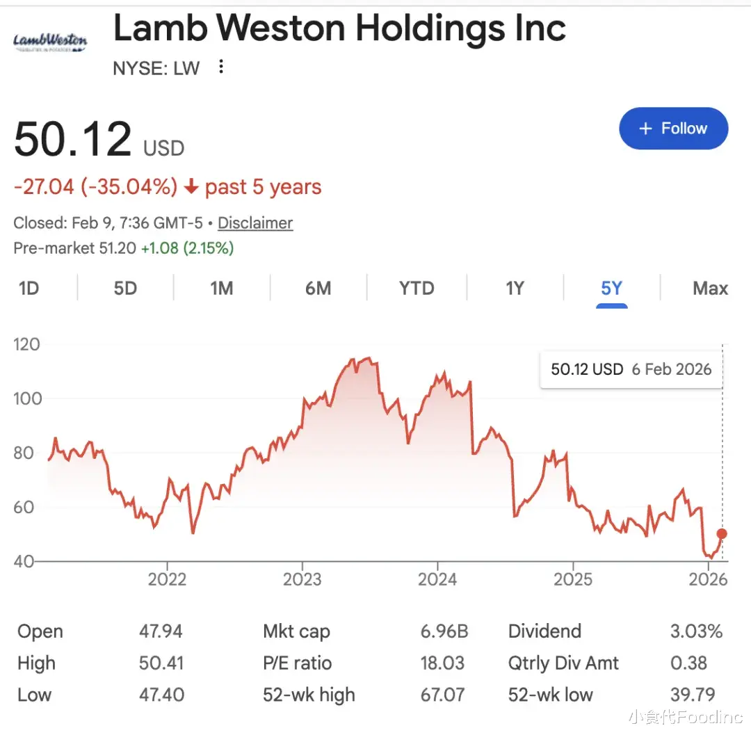Open the three-dot more options menu
The width and height of the screenshot is (751, 735).
(x=221, y=67)
